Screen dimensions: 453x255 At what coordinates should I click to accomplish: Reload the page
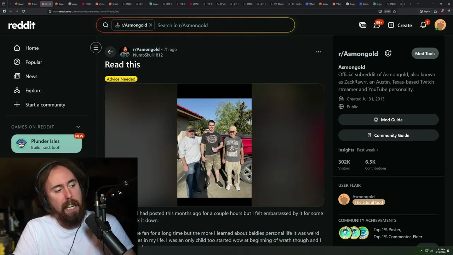[x=23, y=11]
